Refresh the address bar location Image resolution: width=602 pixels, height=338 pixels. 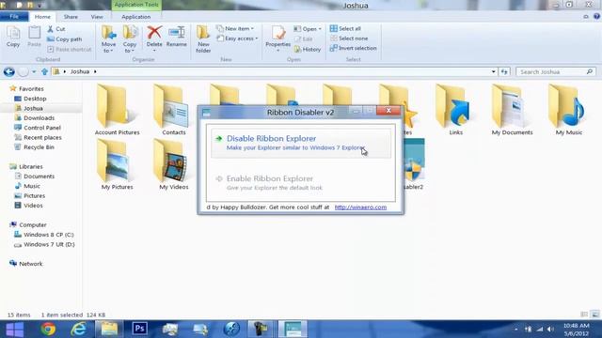504,71
